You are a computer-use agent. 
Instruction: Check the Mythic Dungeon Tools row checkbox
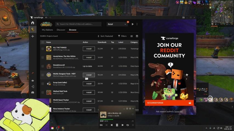point(43,75)
